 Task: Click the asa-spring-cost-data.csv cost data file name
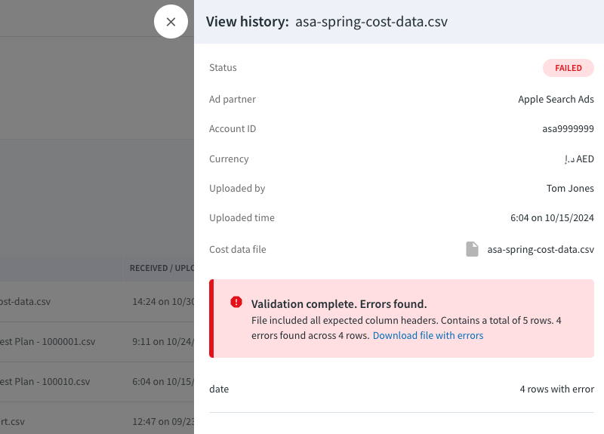point(541,250)
